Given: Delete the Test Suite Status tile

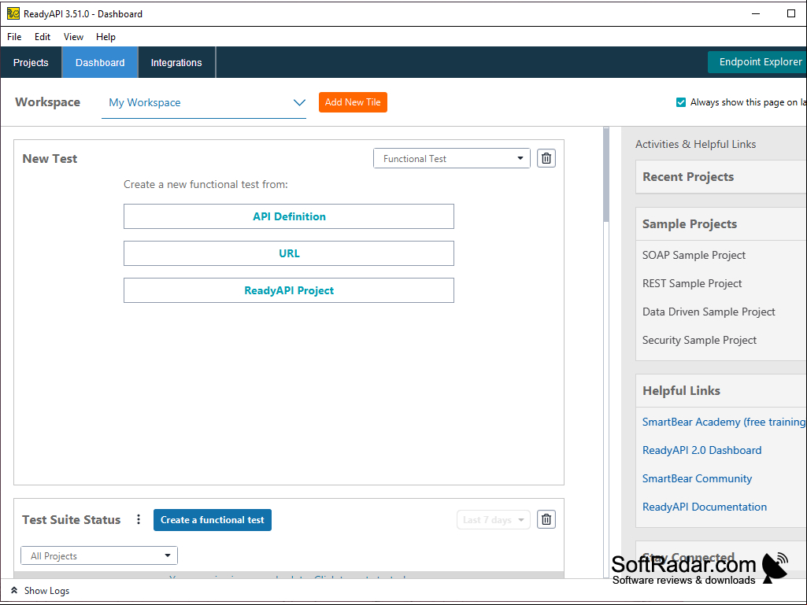Looking at the screenshot, I should pyautogui.click(x=546, y=519).
